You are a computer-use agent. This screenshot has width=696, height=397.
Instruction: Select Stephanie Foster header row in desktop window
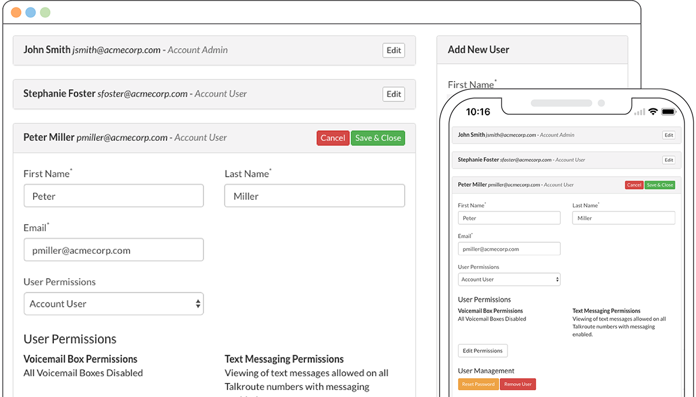point(215,94)
